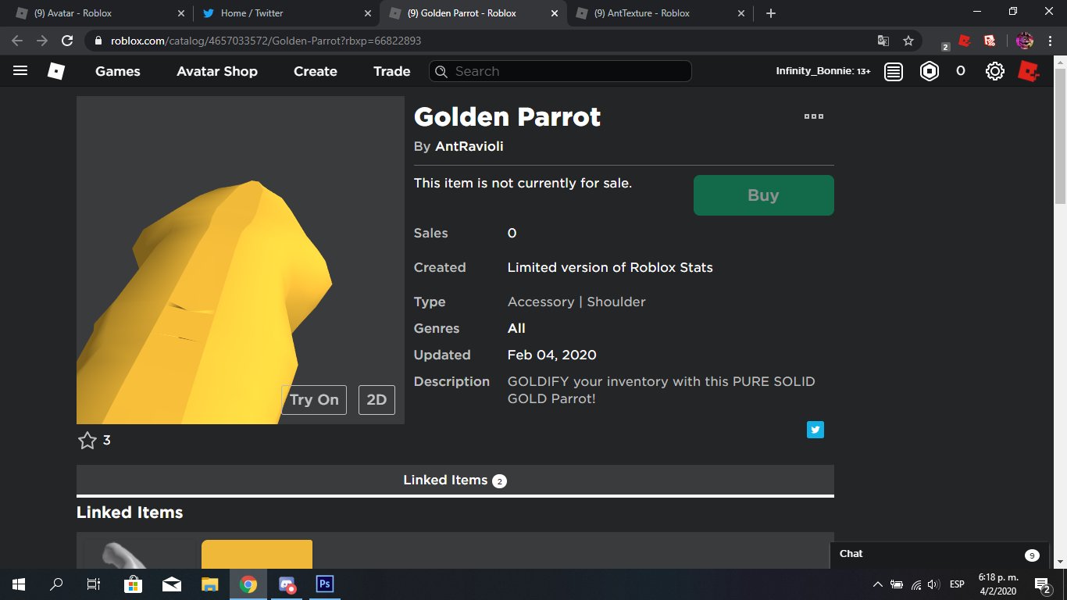
Task: Open the Create page
Action: click(316, 71)
